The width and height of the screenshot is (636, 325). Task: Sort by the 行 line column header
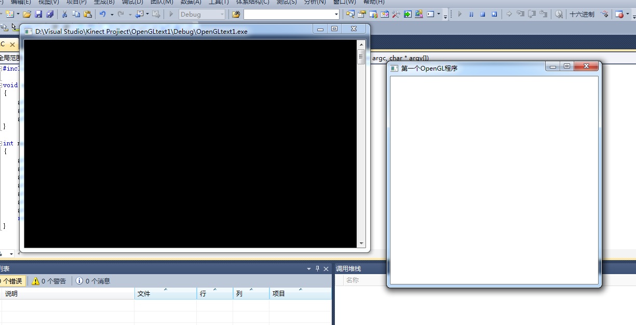click(x=214, y=293)
